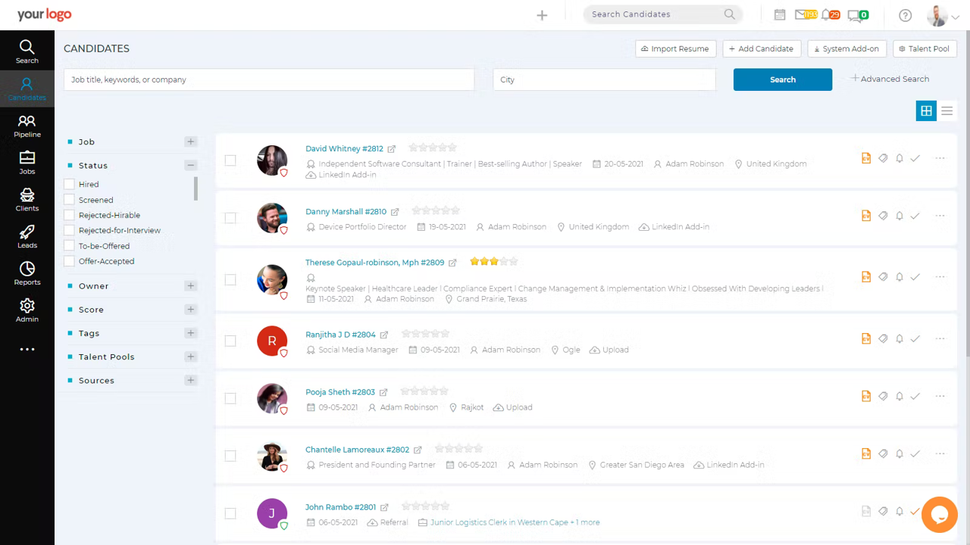Open resume icon for David Whitney
Viewport: 970px width, 545px height.
[865, 158]
